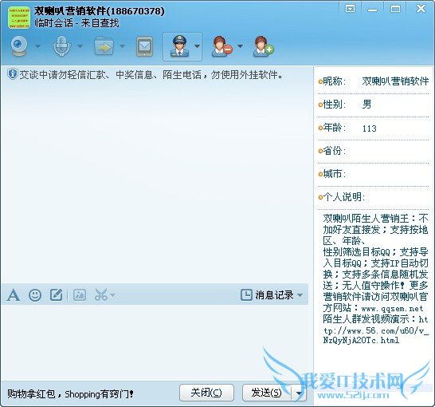Open the title bar dropdown menu button
The width and height of the screenshot is (435, 407).
(x=350, y=9)
